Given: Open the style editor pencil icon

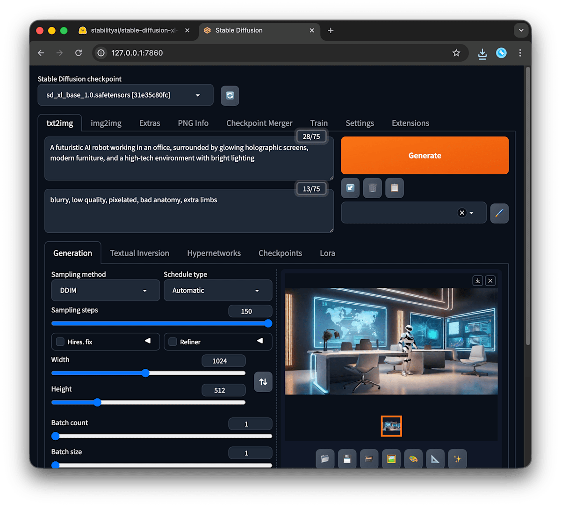Looking at the screenshot, I should 499,213.
